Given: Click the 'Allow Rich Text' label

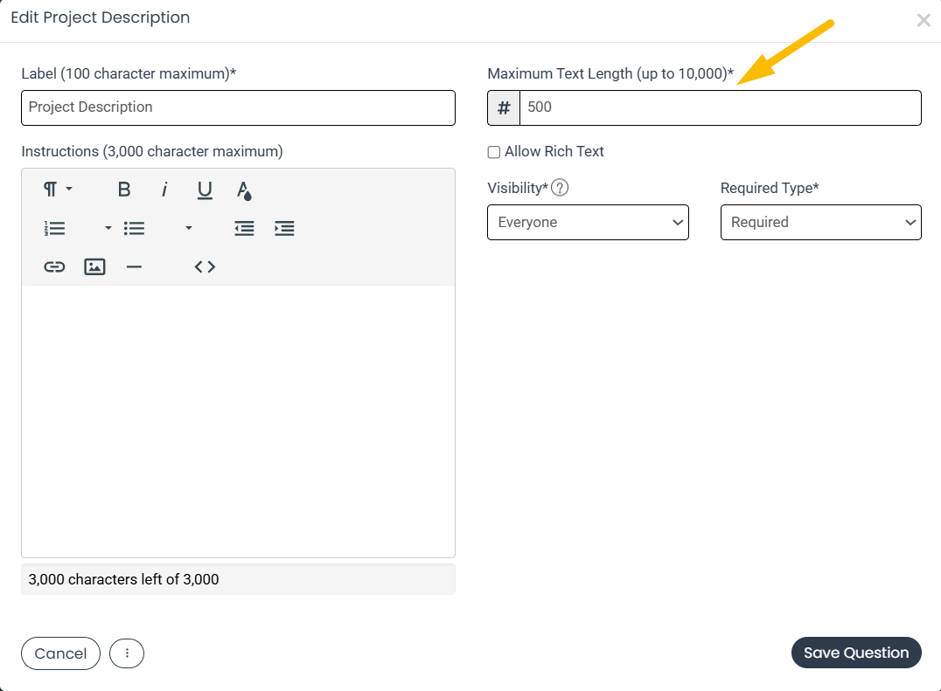Looking at the screenshot, I should (x=554, y=152).
